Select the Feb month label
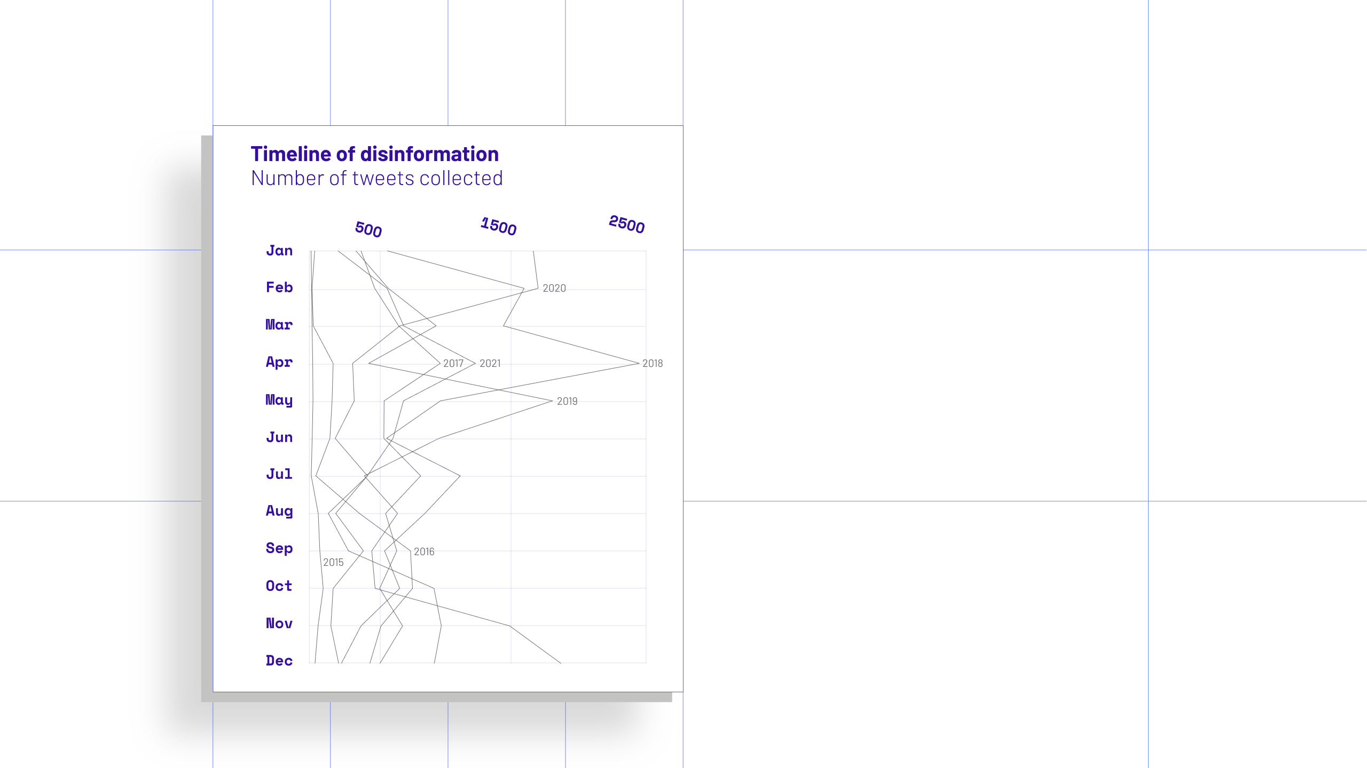1367x768 pixels. (x=279, y=287)
